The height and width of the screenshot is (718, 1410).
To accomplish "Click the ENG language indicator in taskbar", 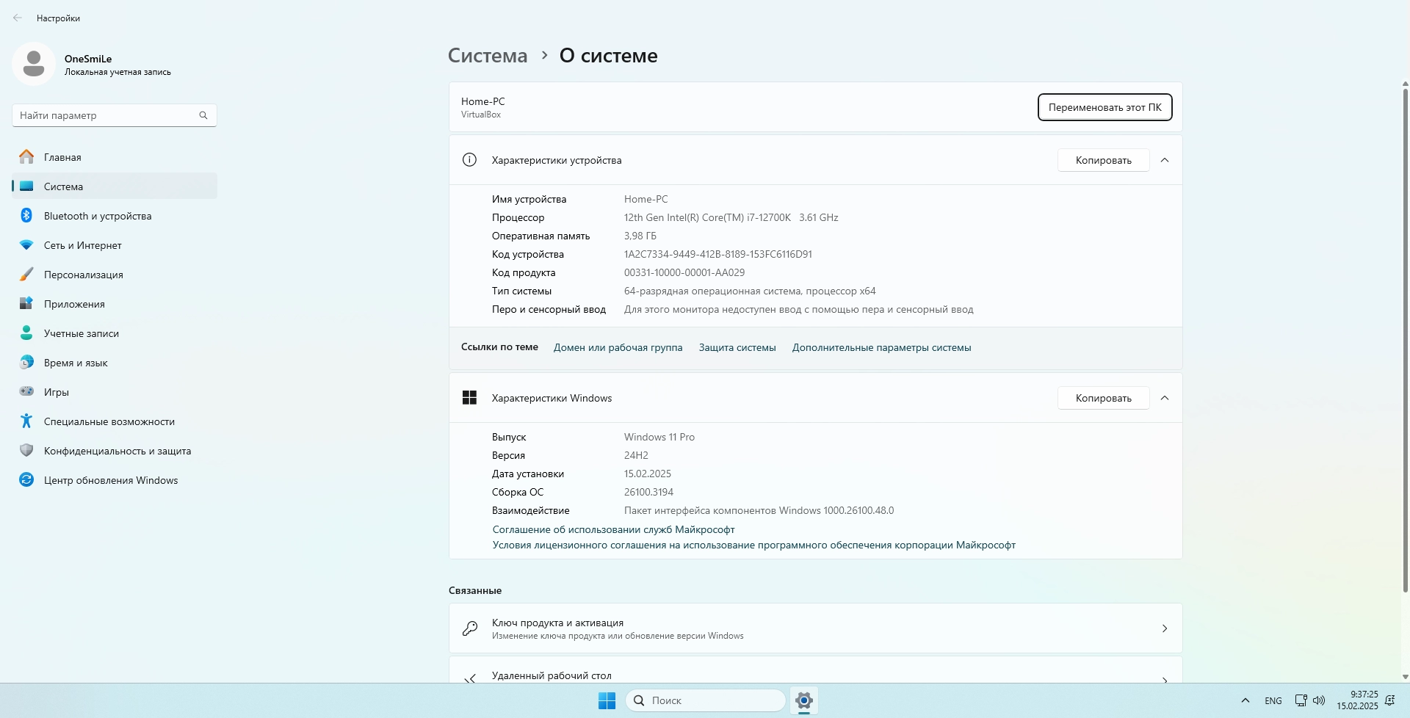I will (1273, 700).
